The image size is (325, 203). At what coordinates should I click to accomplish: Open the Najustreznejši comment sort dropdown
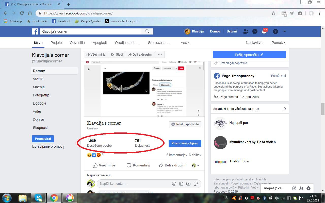point(99,175)
